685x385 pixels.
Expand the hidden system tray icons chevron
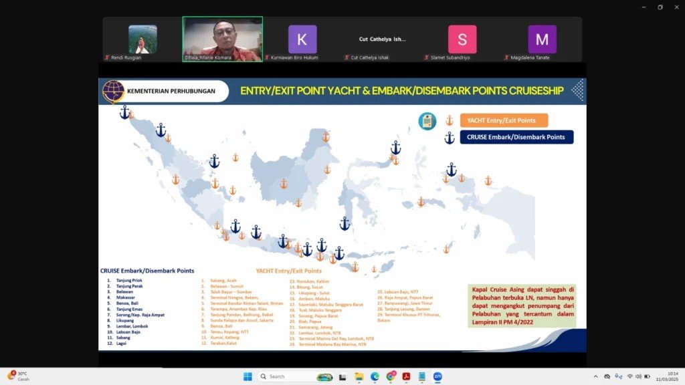point(596,376)
